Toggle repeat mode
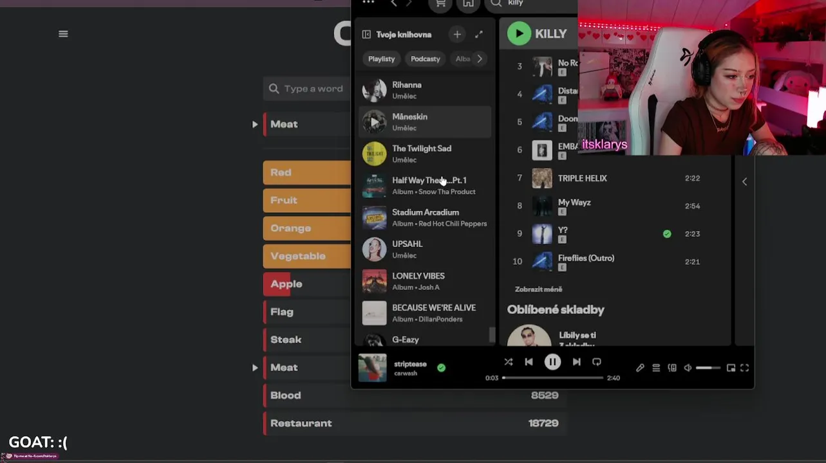The image size is (826, 463). [597, 362]
